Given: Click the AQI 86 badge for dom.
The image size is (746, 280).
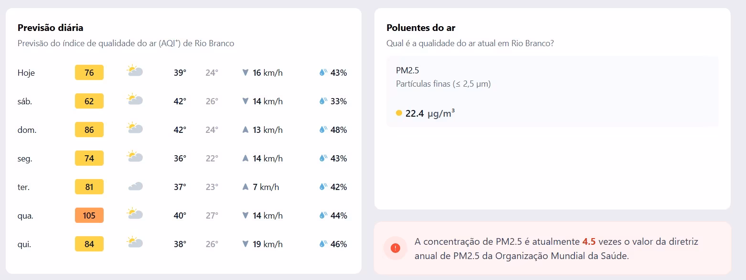Looking at the screenshot, I should (x=89, y=130).
